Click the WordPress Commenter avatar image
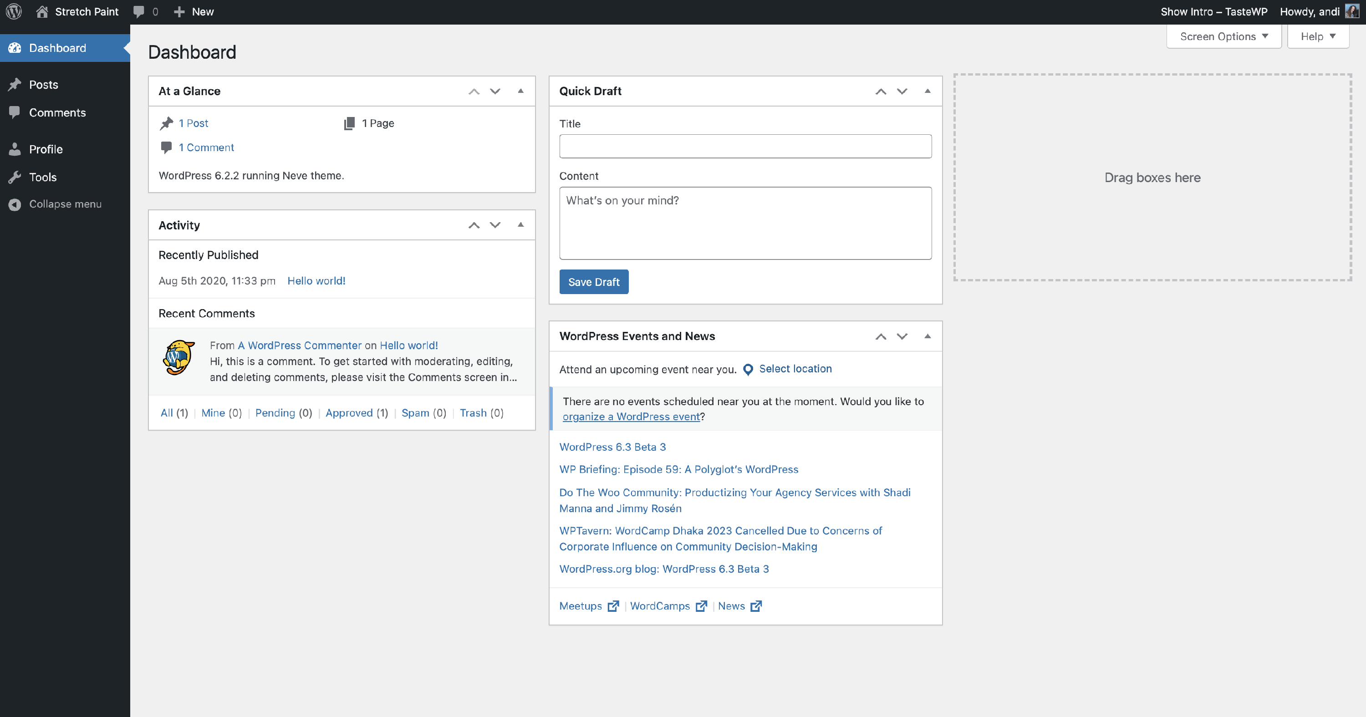The image size is (1366, 717). pyautogui.click(x=178, y=358)
